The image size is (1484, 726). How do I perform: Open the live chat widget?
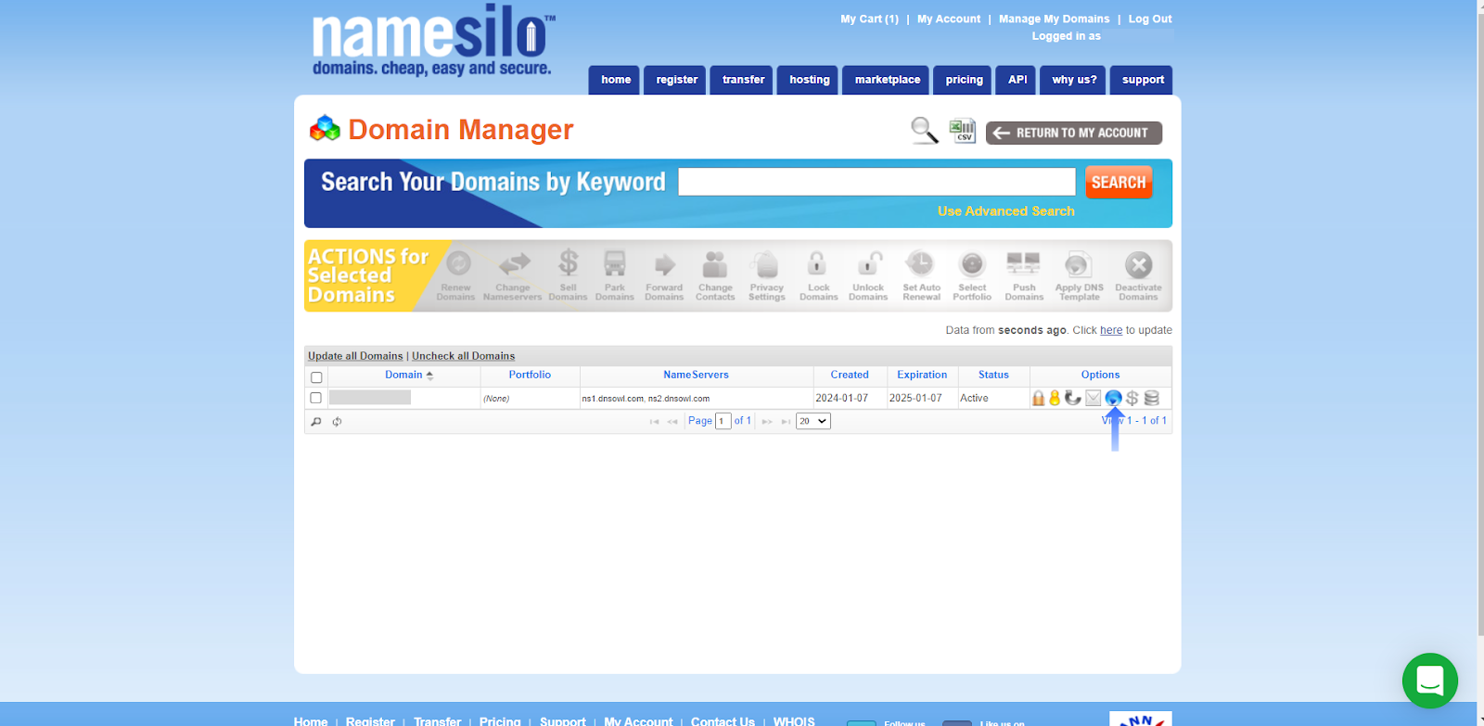(x=1429, y=681)
